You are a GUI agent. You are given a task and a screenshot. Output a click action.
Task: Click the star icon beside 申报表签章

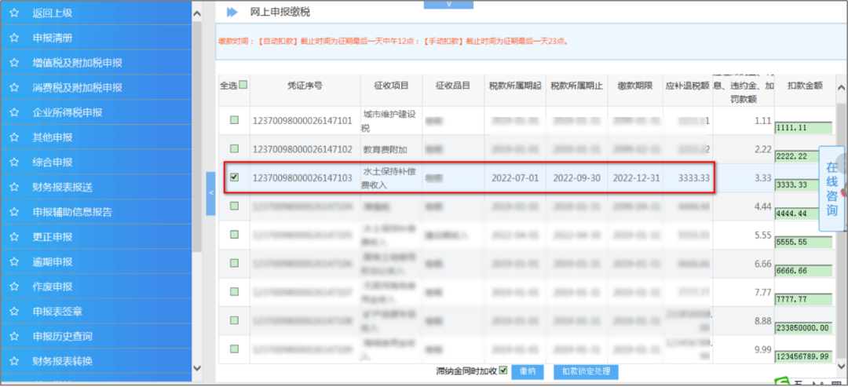point(15,312)
